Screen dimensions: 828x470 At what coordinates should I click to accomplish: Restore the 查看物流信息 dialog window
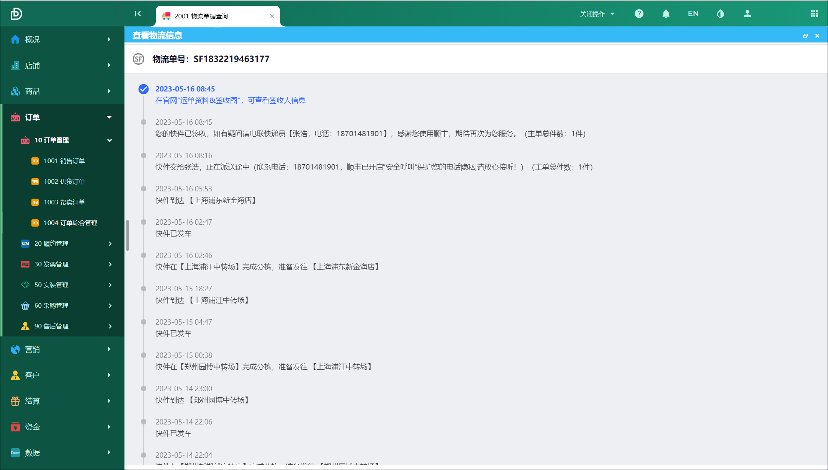pos(805,36)
